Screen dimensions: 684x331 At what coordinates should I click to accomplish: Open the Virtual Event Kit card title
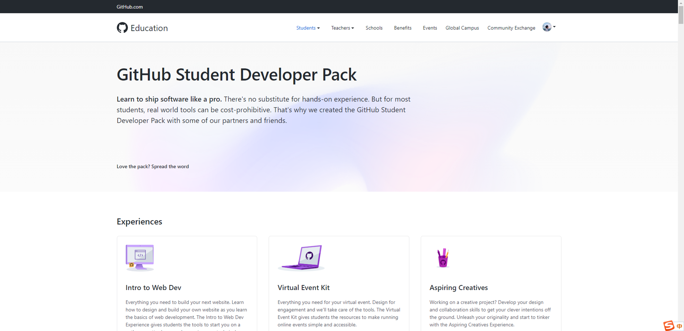[x=303, y=288]
